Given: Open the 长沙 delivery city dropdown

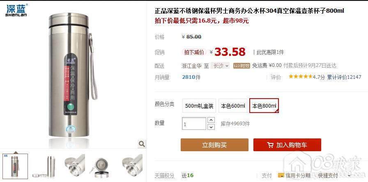Looking at the screenshot, I should (x=220, y=66).
